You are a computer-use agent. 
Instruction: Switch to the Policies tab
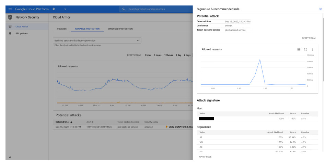click(x=62, y=29)
